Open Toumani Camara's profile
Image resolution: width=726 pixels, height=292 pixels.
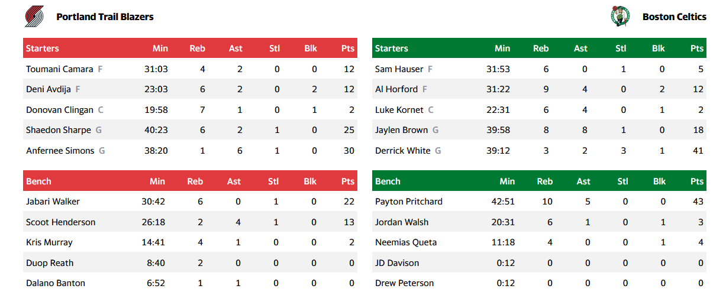click(59, 69)
